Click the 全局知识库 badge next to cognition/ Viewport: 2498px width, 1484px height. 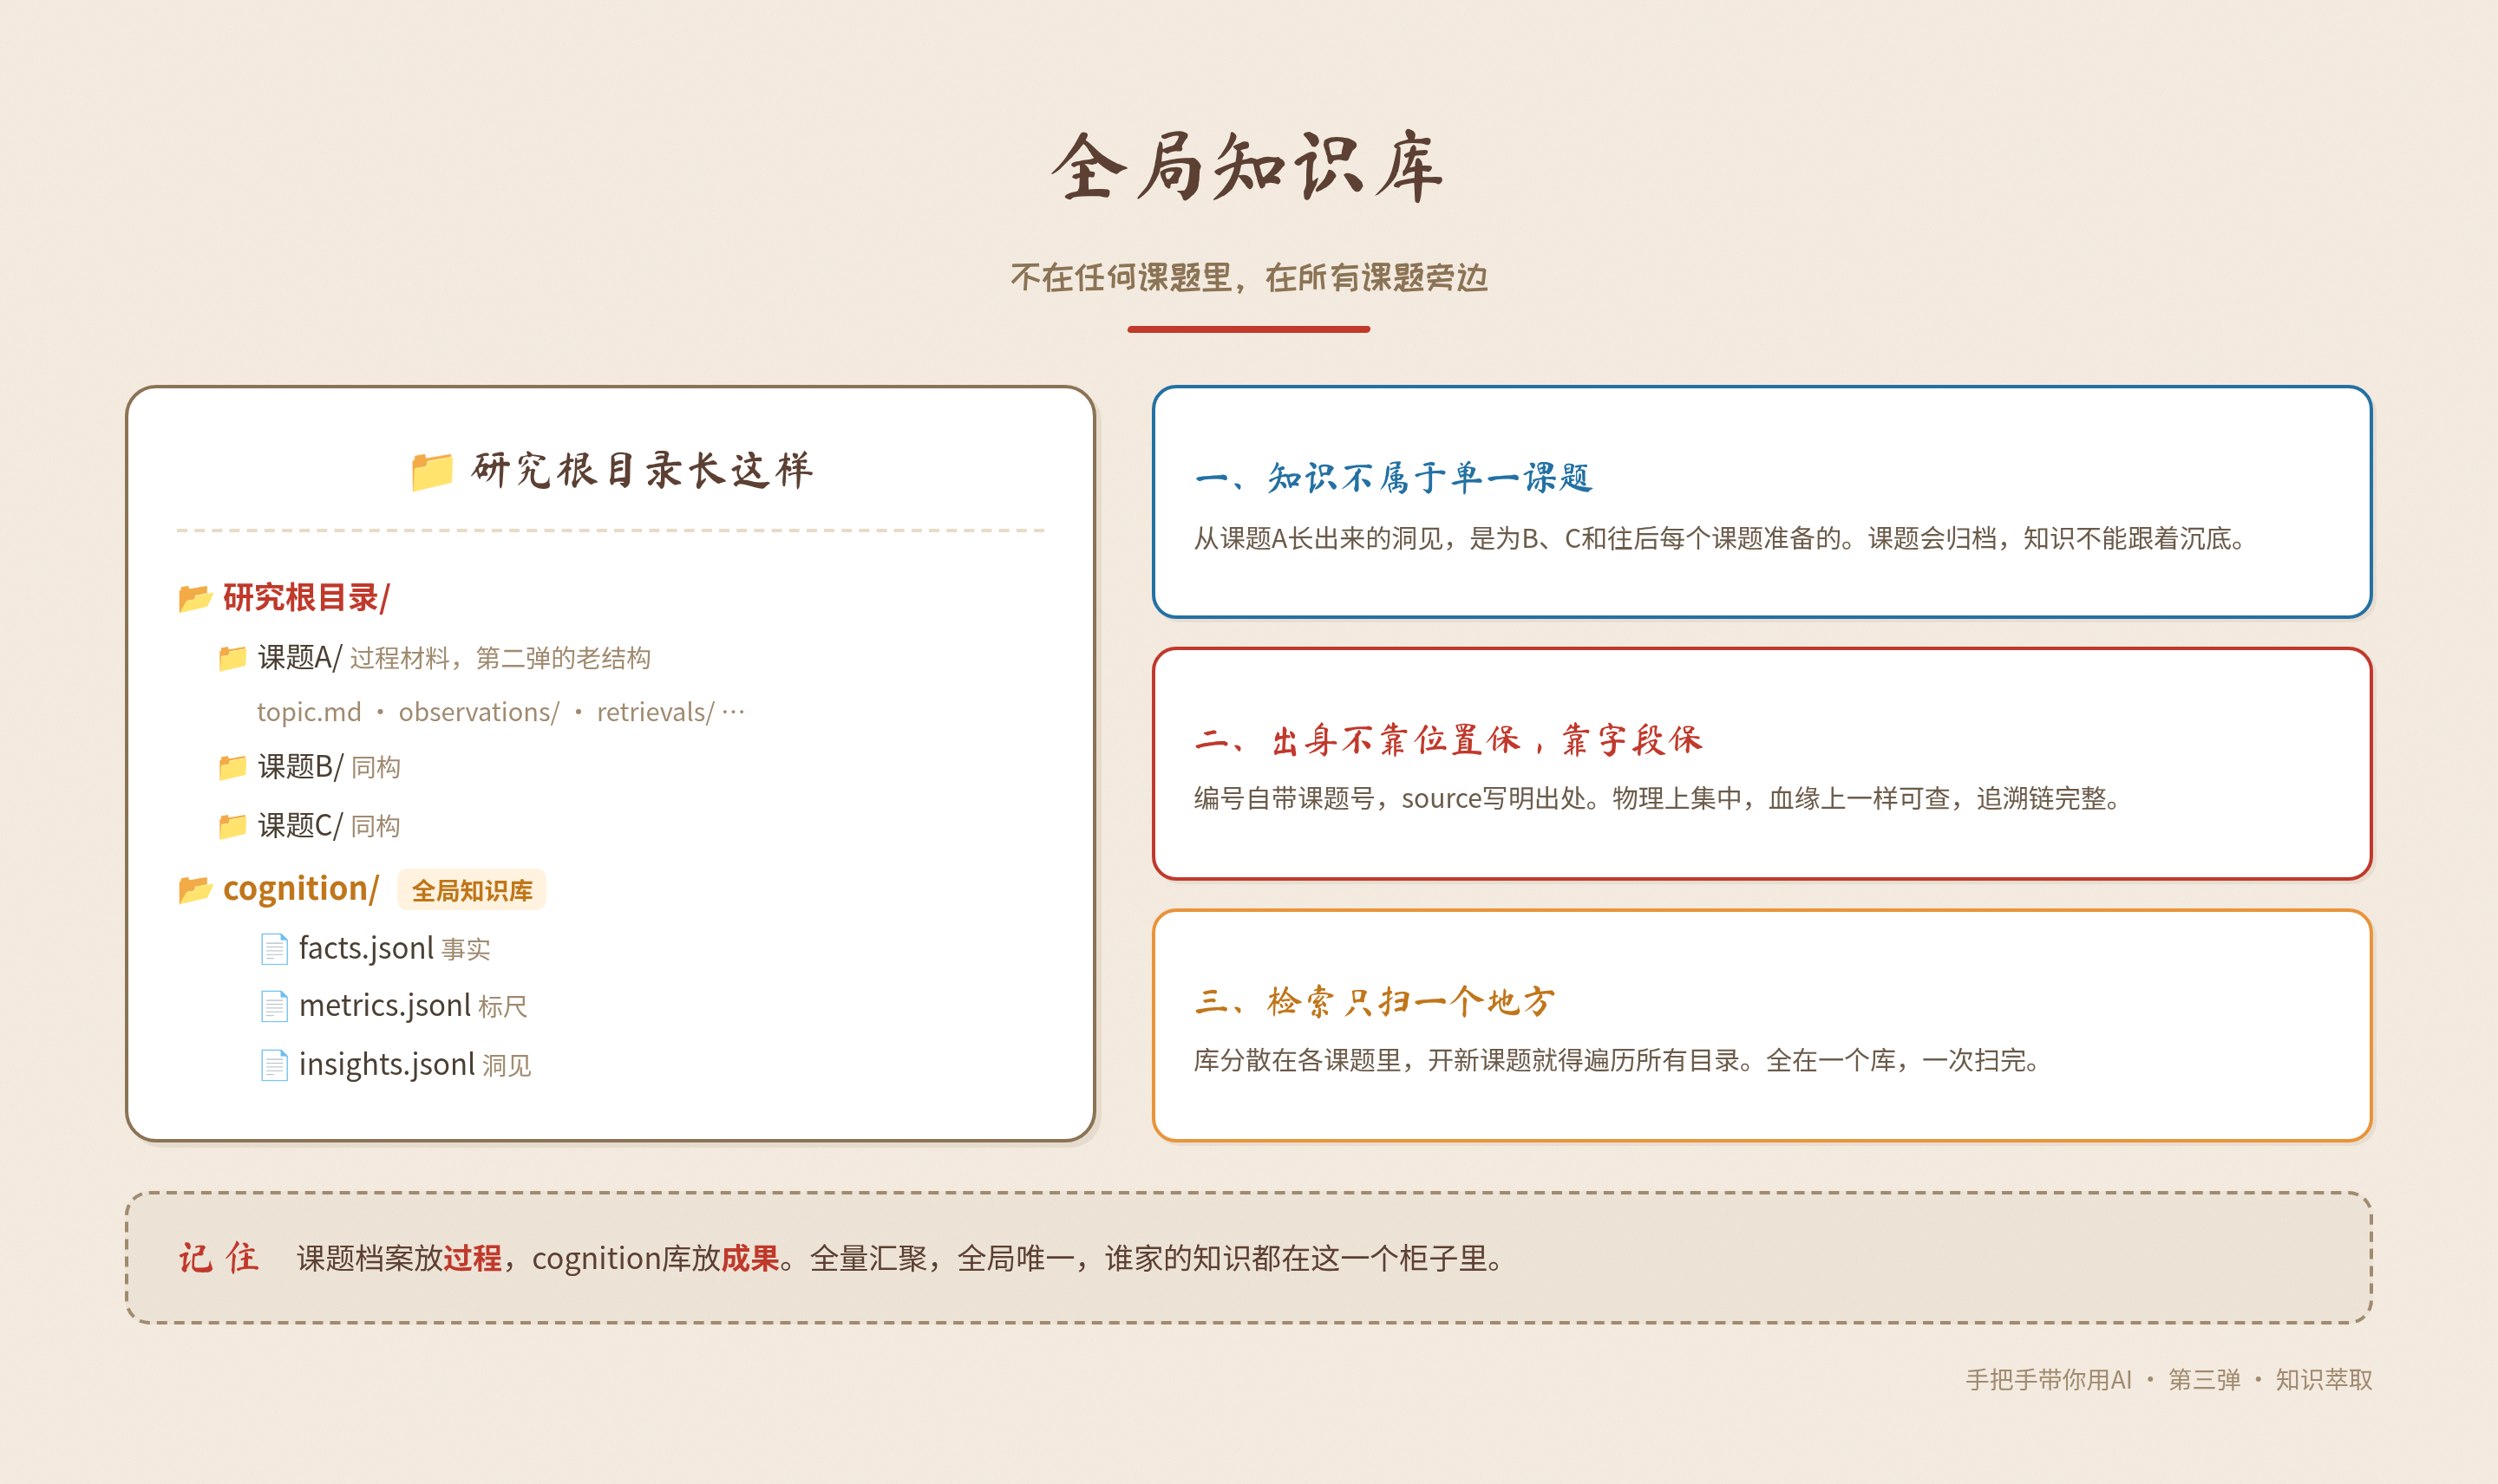[472, 890]
